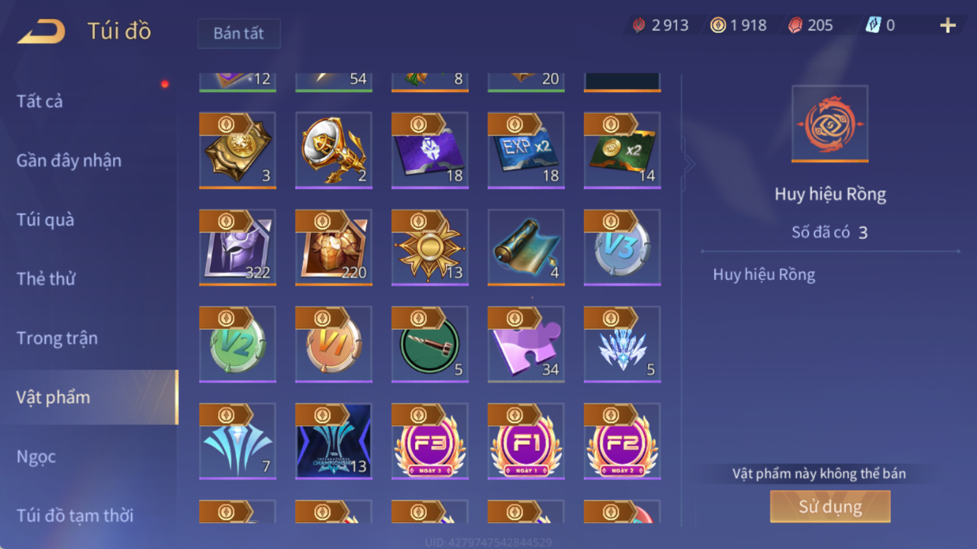Select the V1 orange medal item
The image size is (977, 549).
334,345
